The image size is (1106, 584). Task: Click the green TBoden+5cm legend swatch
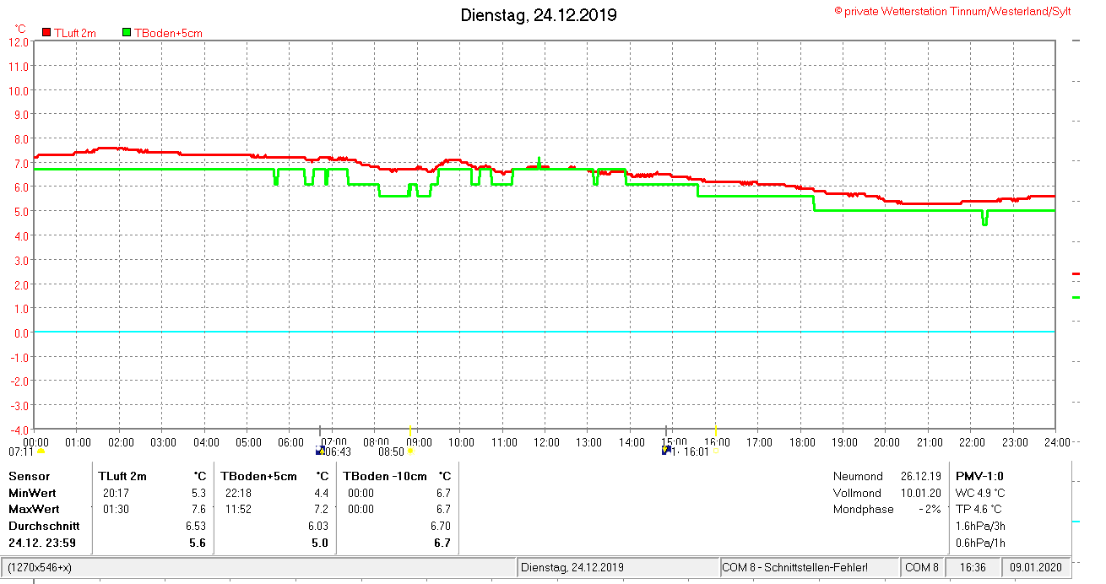[127, 33]
